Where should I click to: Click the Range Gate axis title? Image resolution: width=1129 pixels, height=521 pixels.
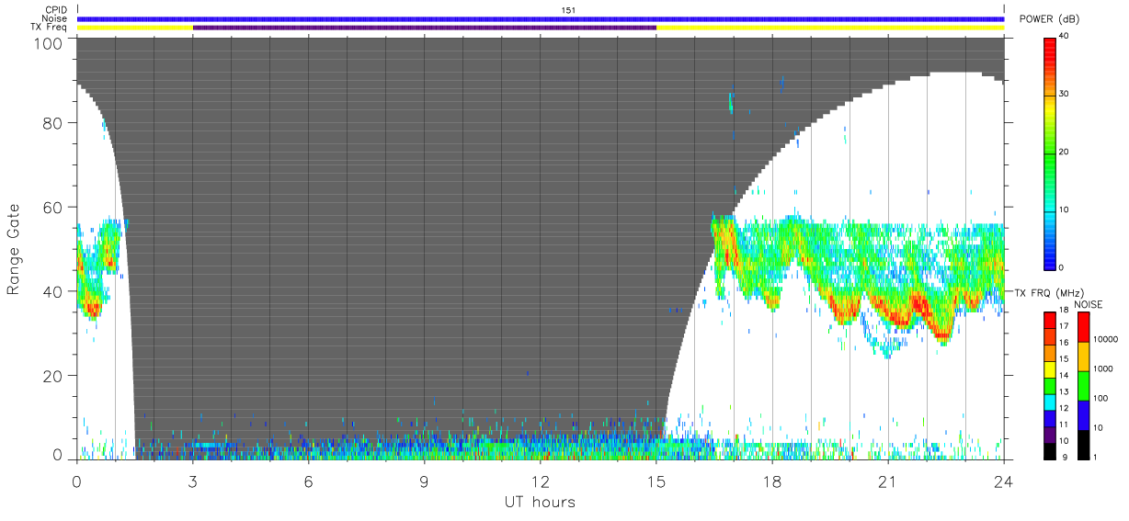(14, 250)
